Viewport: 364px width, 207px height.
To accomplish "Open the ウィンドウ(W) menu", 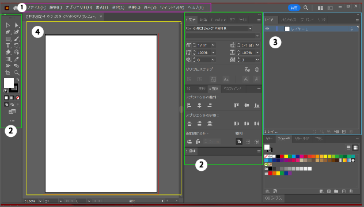I will (172, 7).
